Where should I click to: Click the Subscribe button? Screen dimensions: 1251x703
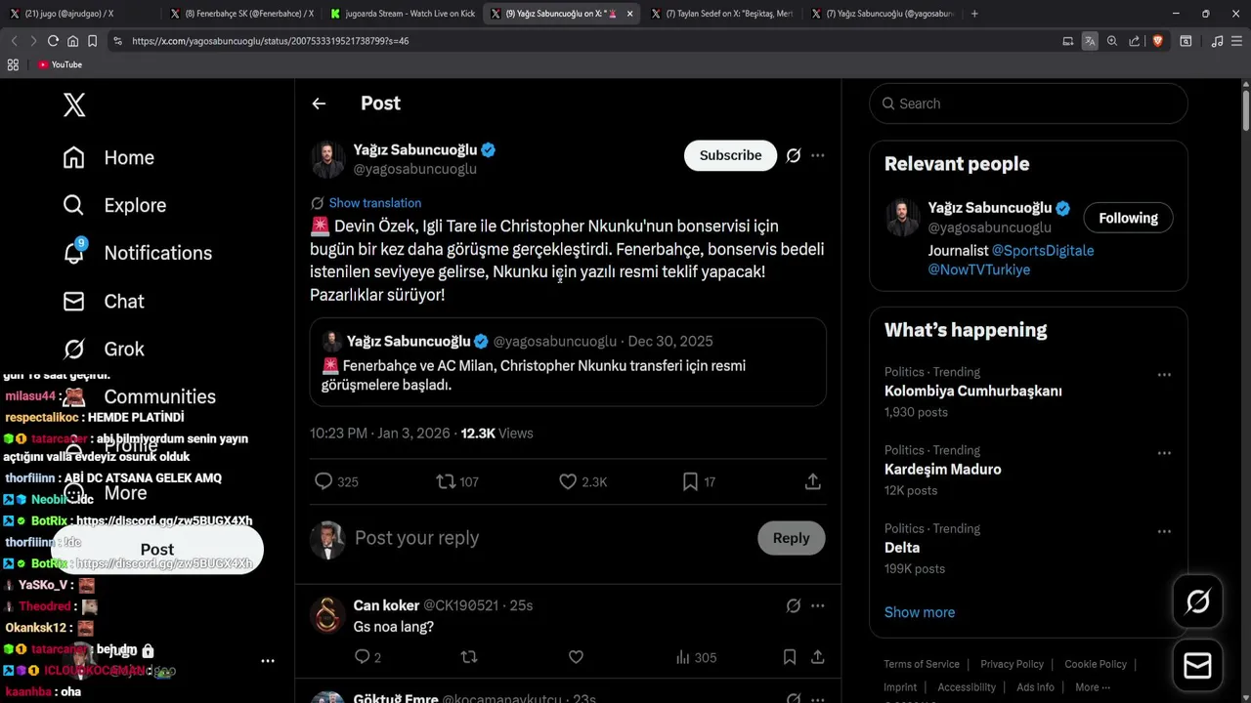coord(730,155)
